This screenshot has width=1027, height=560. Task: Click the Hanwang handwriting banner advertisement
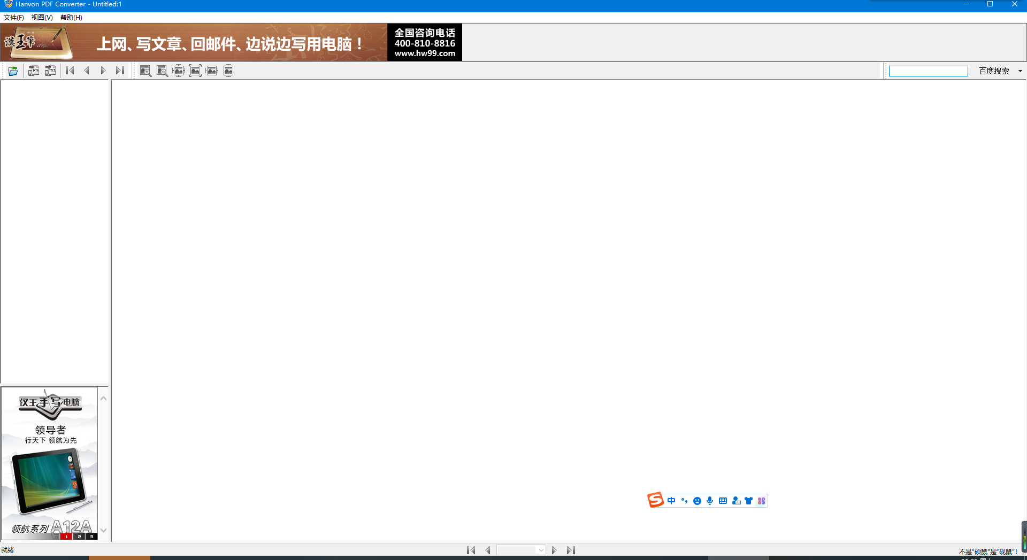[x=194, y=42]
